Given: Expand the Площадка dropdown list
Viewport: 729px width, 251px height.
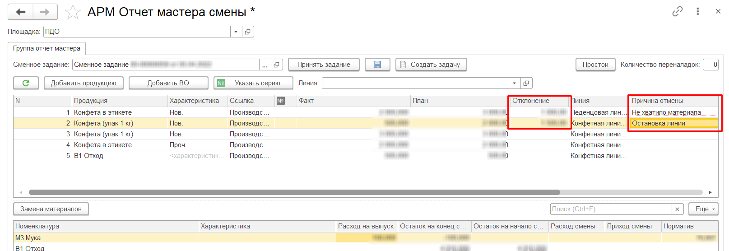Looking at the screenshot, I should (236, 32).
